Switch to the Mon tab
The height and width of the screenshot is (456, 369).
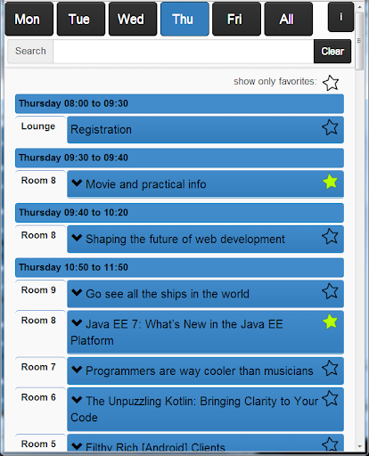[x=29, y=19]
